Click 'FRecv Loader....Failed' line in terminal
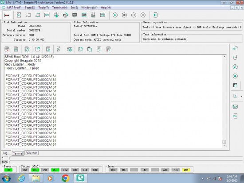This screenshot has width=244, height=183. 22,68
